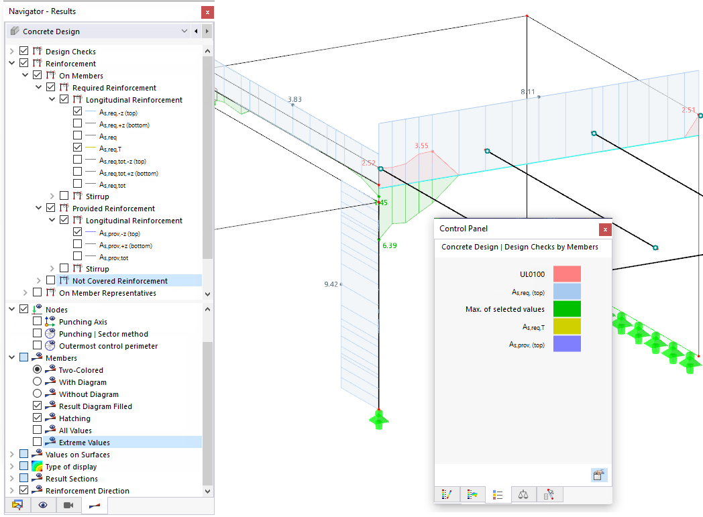703x517 pixels.
Task: Click the Outermost control perimeter icon
Action: [50, 345]
